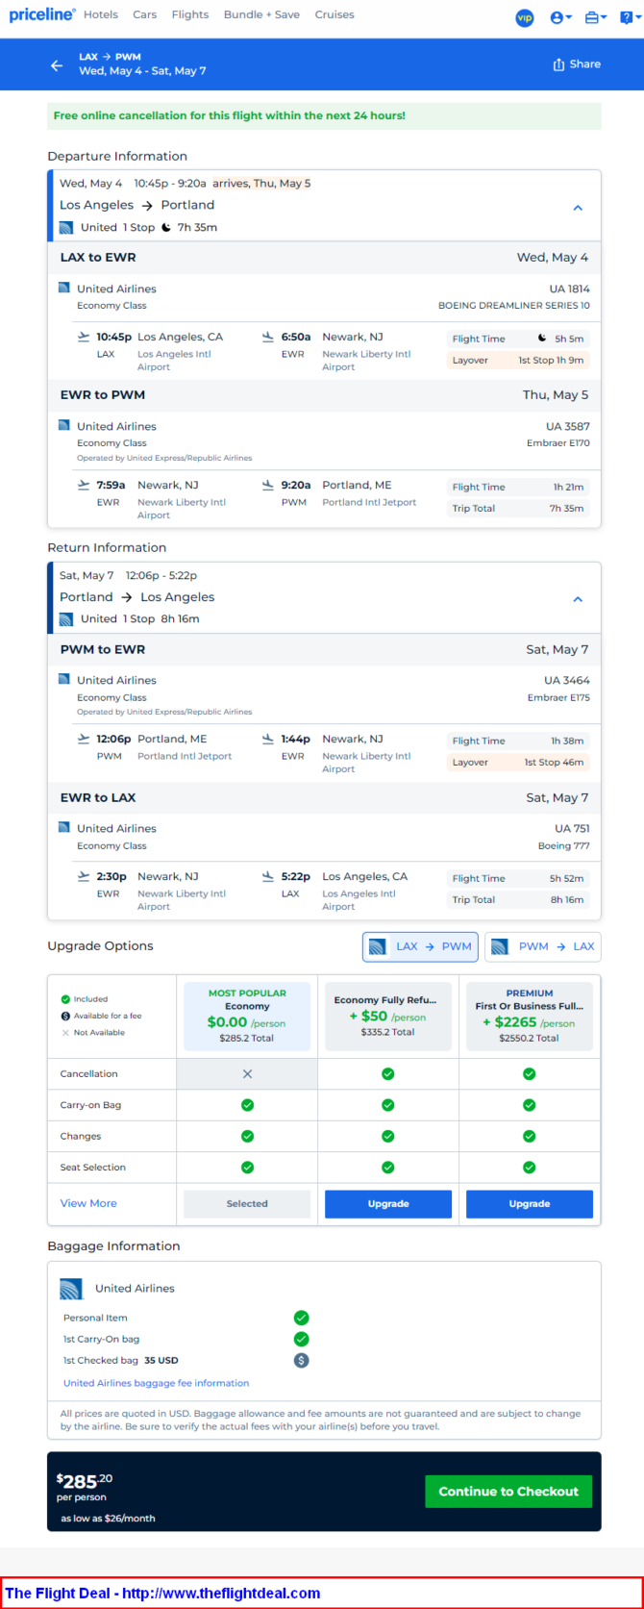Click takeoff icon next to 2:30p

pos(84,876)
